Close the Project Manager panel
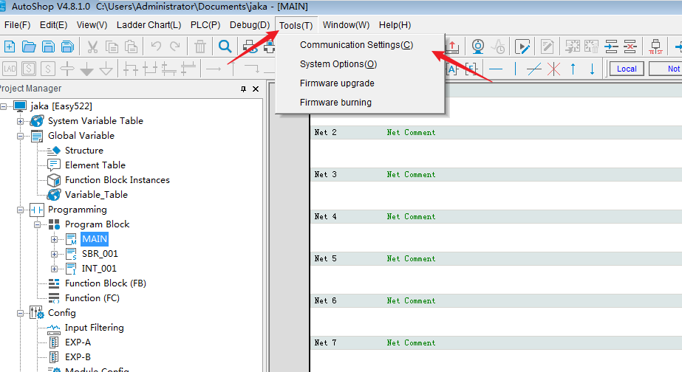 coord(256,89)
